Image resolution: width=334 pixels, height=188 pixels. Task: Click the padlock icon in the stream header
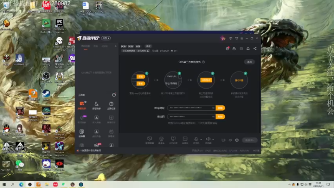(x=234, y=48)
